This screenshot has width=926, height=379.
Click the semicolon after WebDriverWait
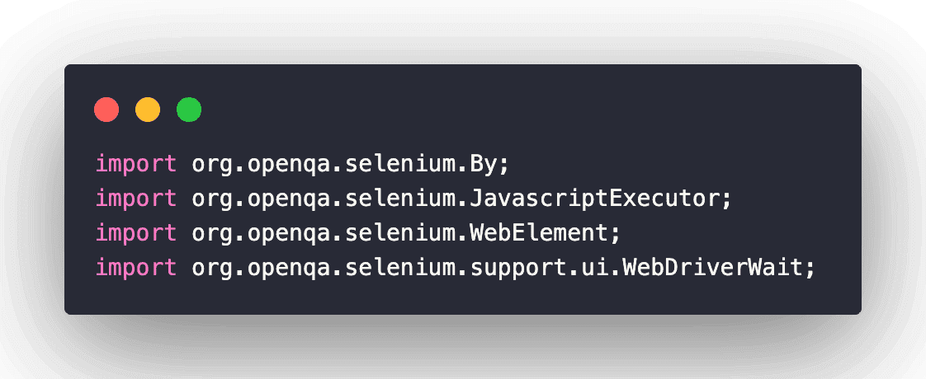tap(810, 268)
